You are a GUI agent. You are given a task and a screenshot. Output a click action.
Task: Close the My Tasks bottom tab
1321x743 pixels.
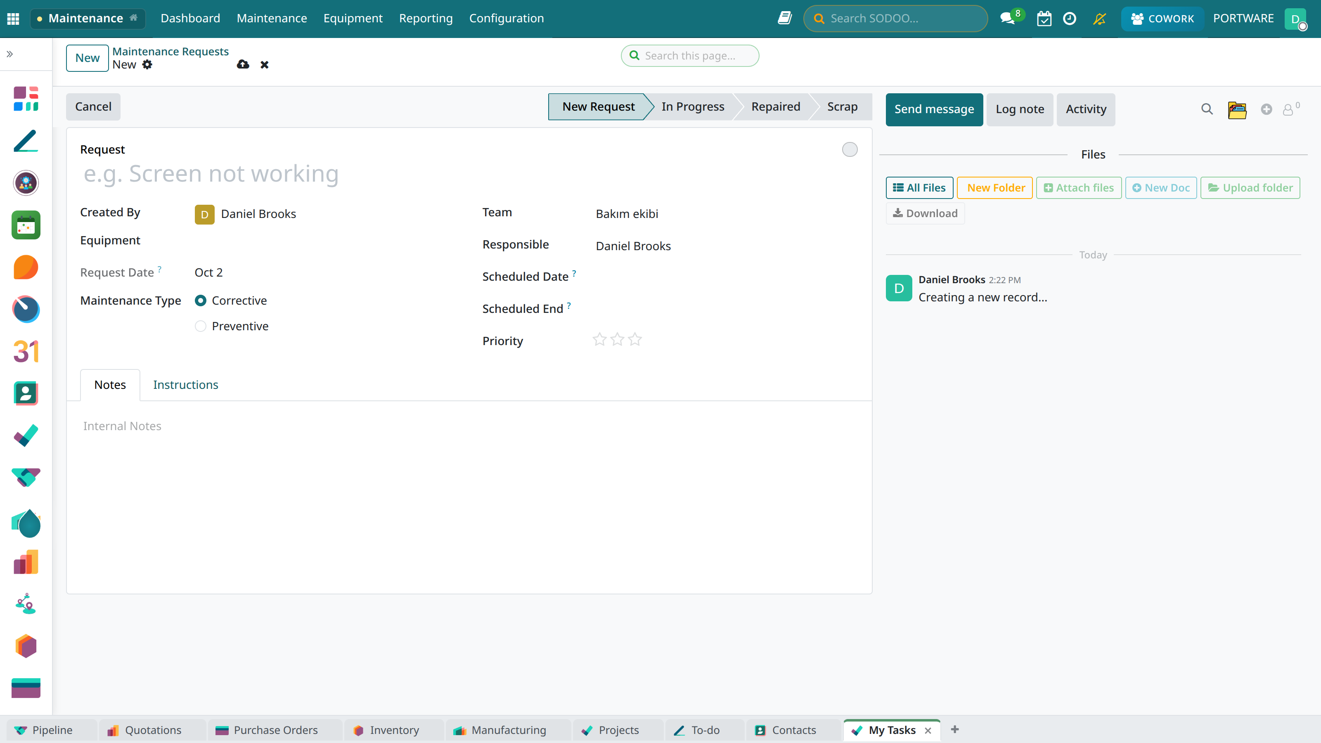pyautogui.click(x=928, y=730)
